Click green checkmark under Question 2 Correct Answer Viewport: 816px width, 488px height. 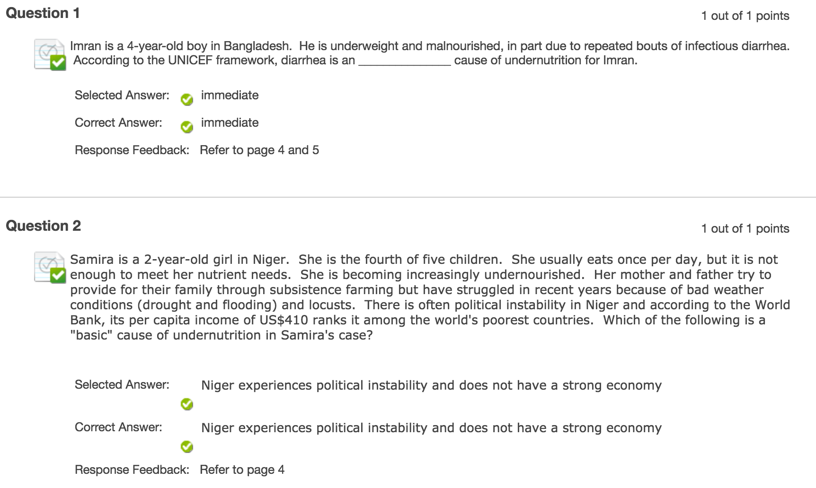(187, 446)
